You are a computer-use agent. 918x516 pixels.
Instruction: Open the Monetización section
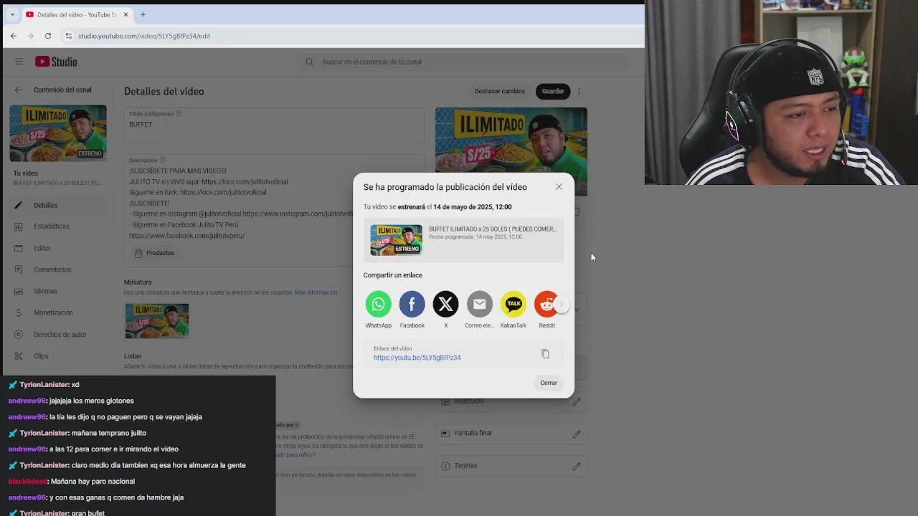(x=52, y=312)
